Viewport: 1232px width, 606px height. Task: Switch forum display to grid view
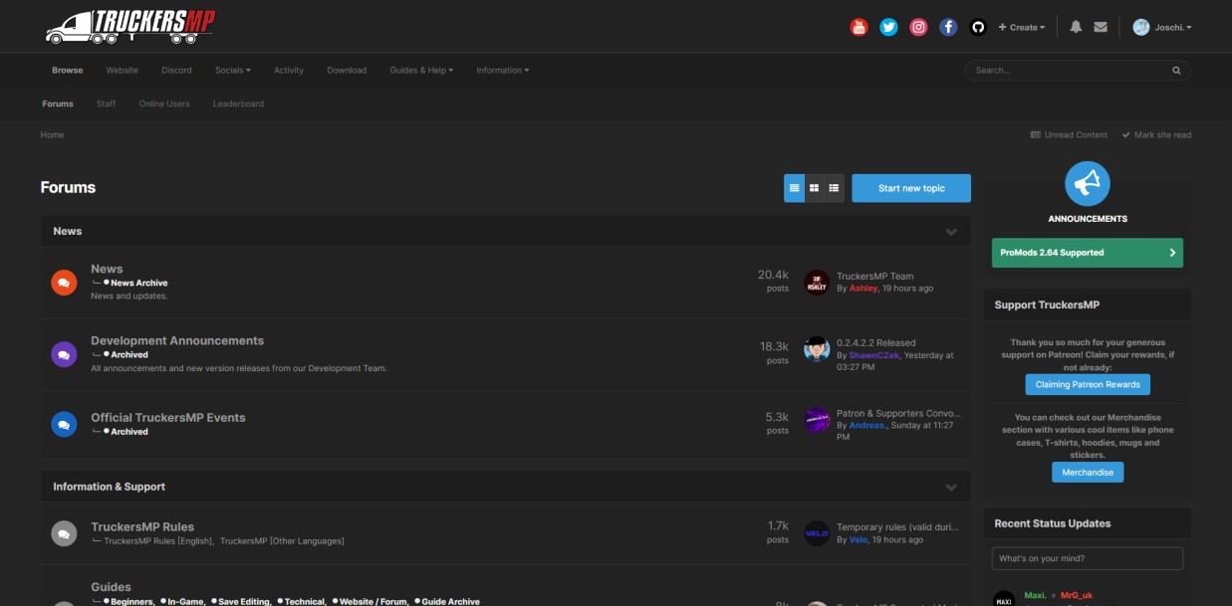pyautogui.click(x=814, y=187)
